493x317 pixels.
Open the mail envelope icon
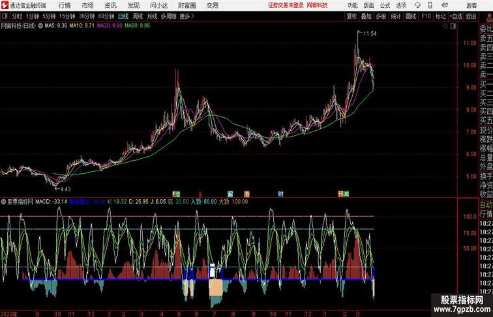444,5
